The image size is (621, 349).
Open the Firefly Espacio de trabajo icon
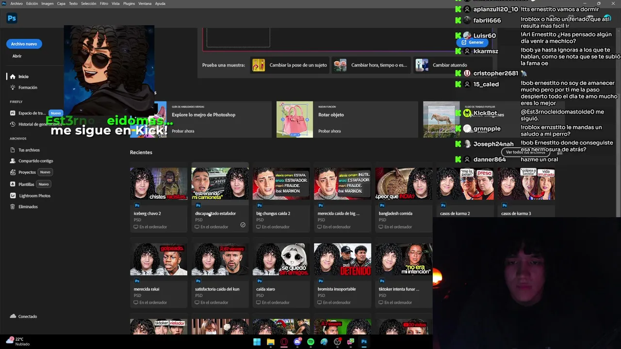coord(13,113)
